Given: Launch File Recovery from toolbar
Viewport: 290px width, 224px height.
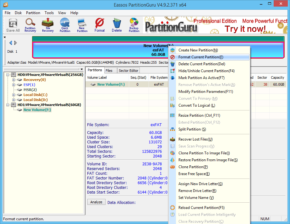Looking at the screenshot, I should [48, 25].
